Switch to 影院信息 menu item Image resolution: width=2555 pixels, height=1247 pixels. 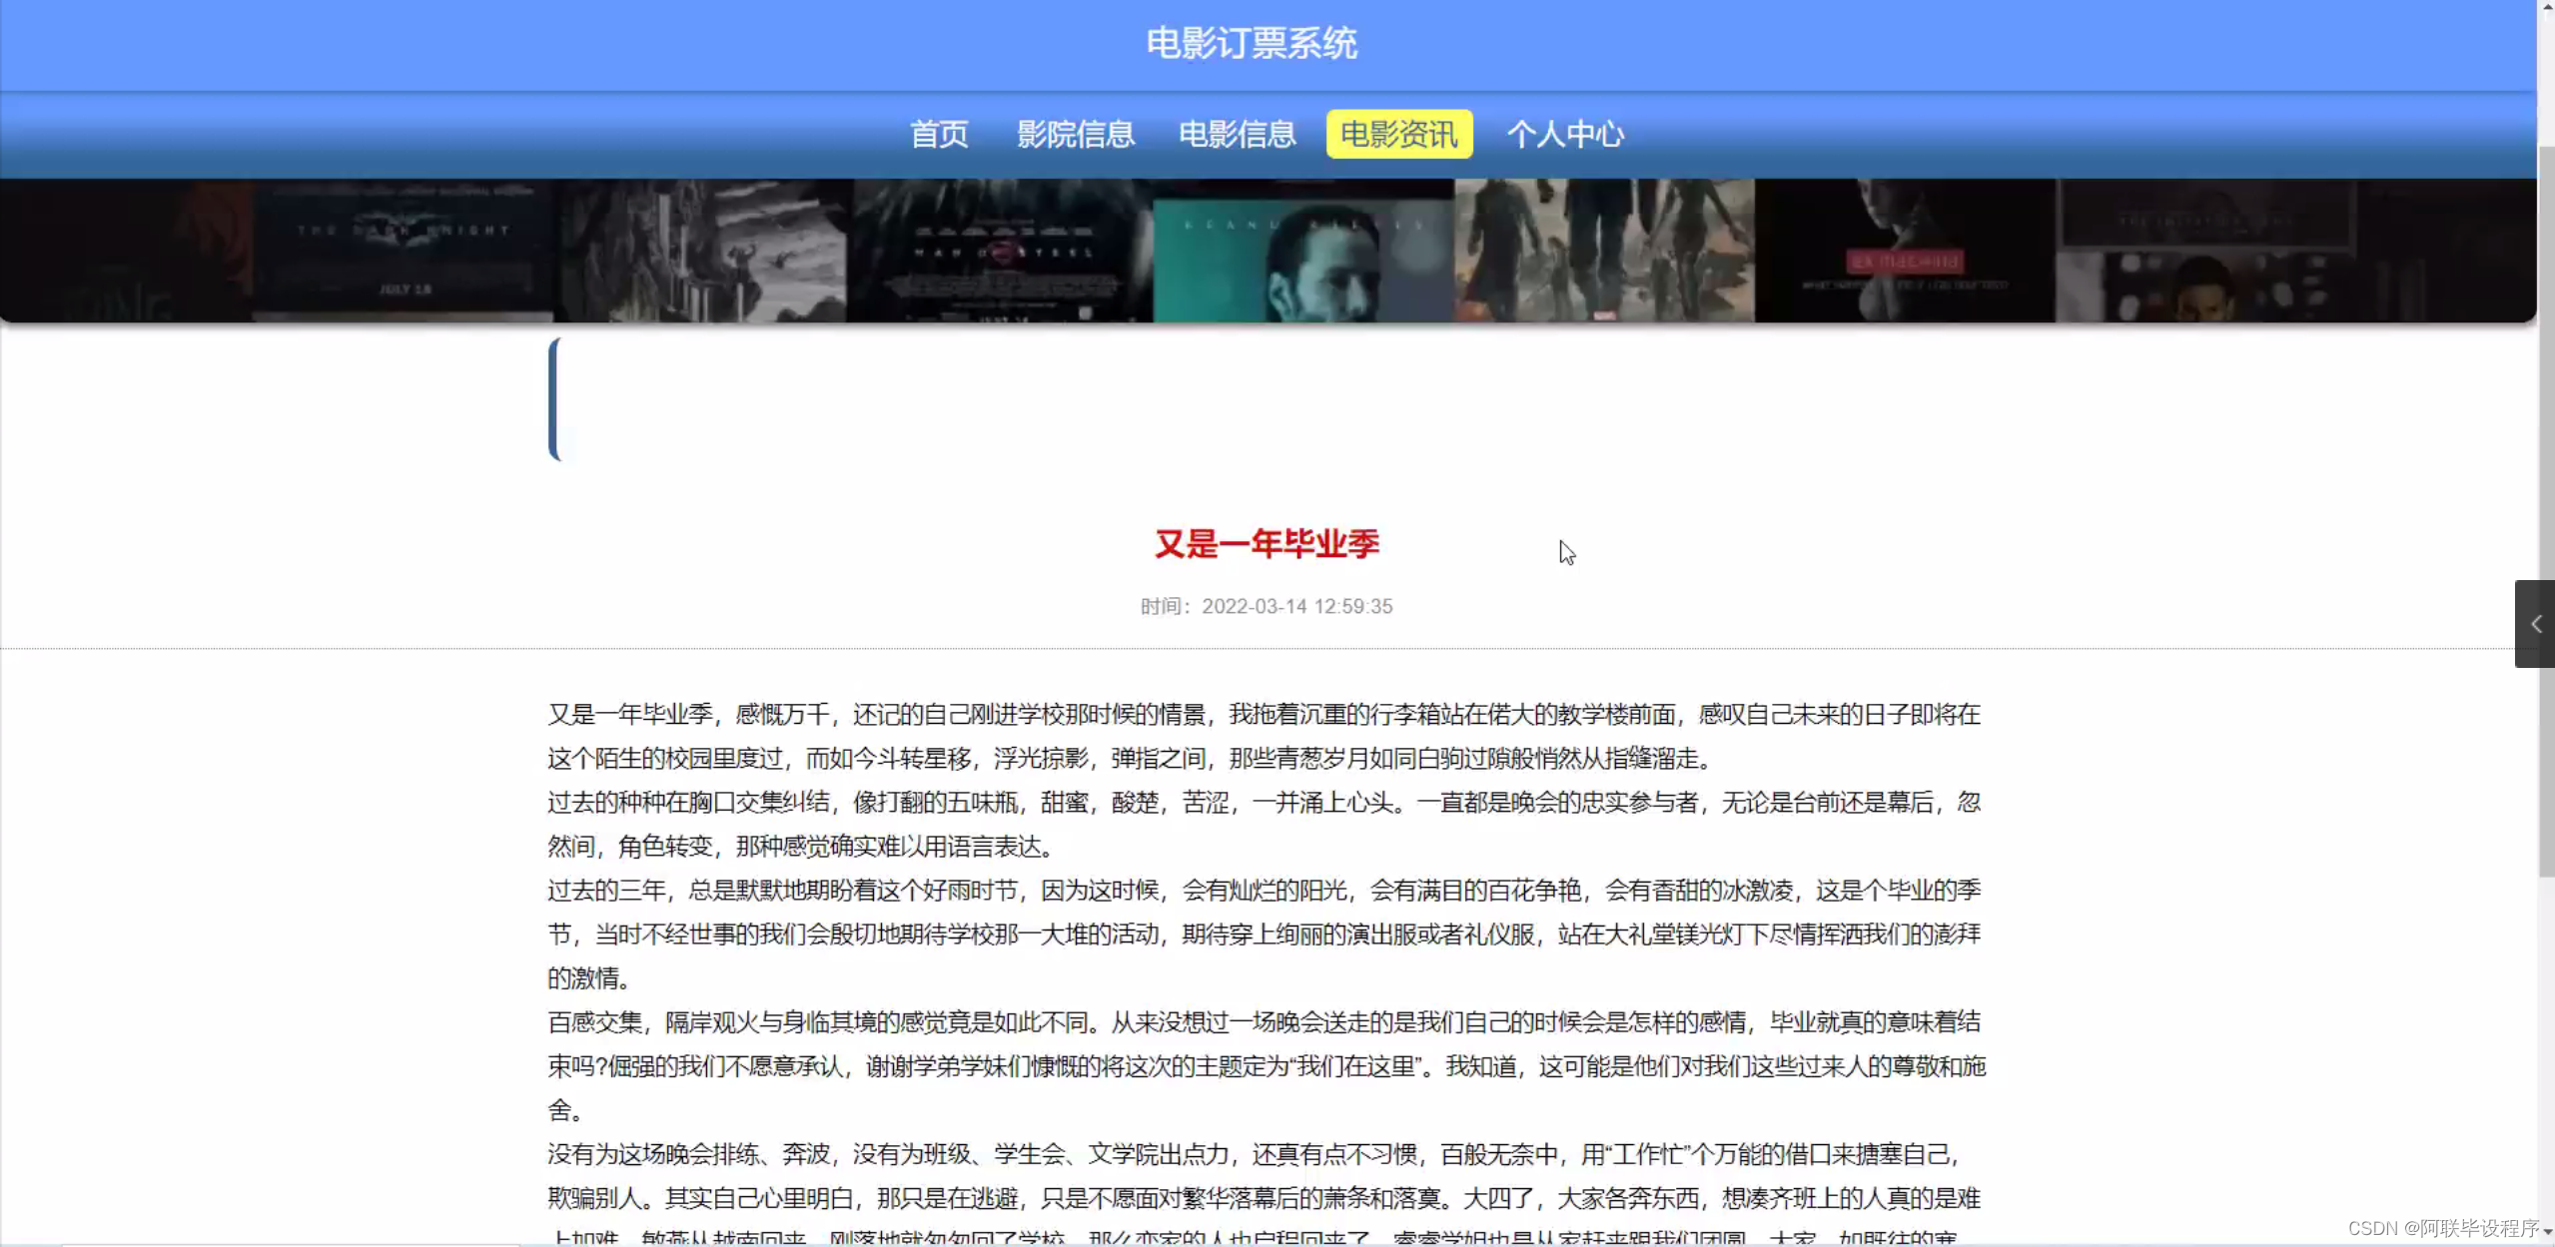click(1076, 134)
